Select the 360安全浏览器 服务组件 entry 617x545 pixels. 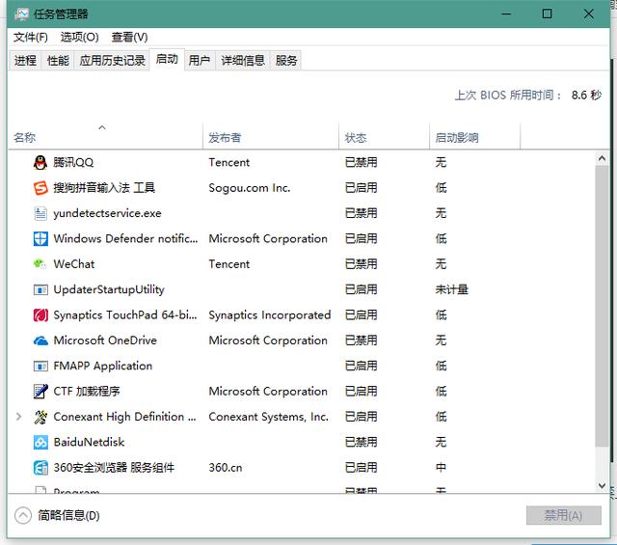[x=114, y=468]
